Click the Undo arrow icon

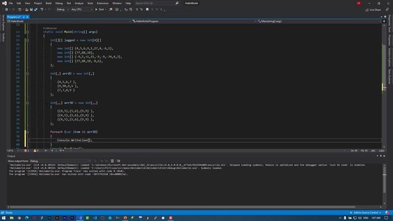pos(42,10)
